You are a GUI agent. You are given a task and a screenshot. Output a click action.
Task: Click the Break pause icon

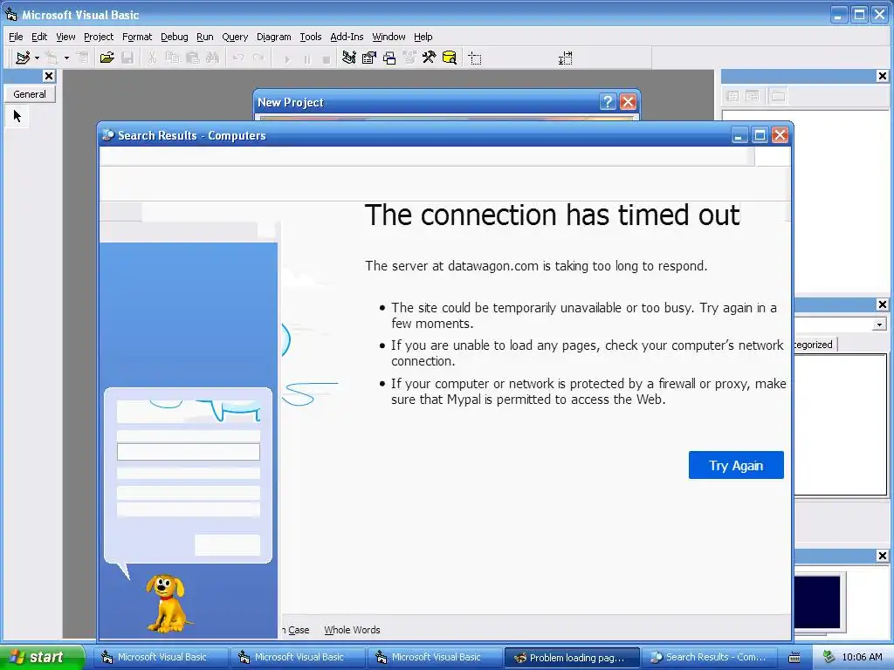click(x=306, y=58)
